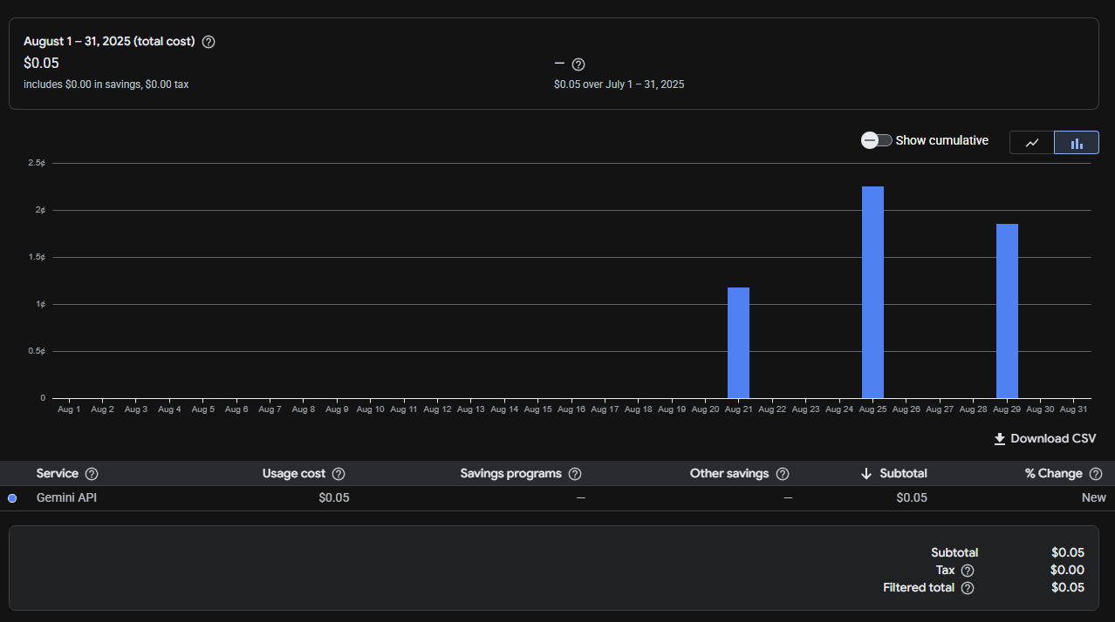Open help icon next to Other savings
The width and height of the screenshot is (1115, 622).
point(783,474)
